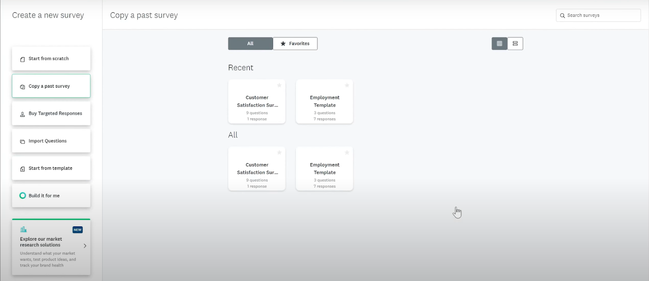The width and height of the screenshot is (649, 281).
Task: Select Build it for me option
Action: [x=51, y=195]
